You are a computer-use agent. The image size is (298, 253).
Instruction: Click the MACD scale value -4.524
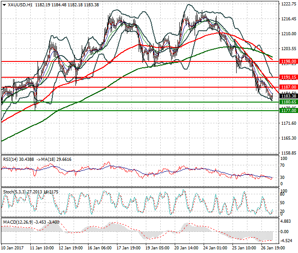[x=286, y=241]
